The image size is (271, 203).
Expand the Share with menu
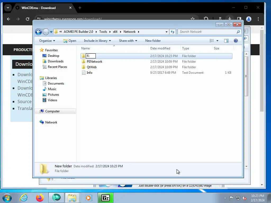point(128,41)
